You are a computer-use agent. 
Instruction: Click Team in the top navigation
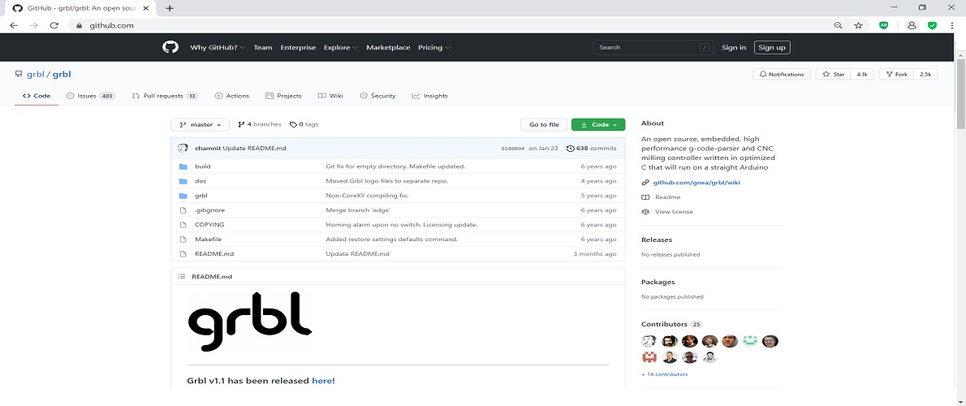pos(263,47)
